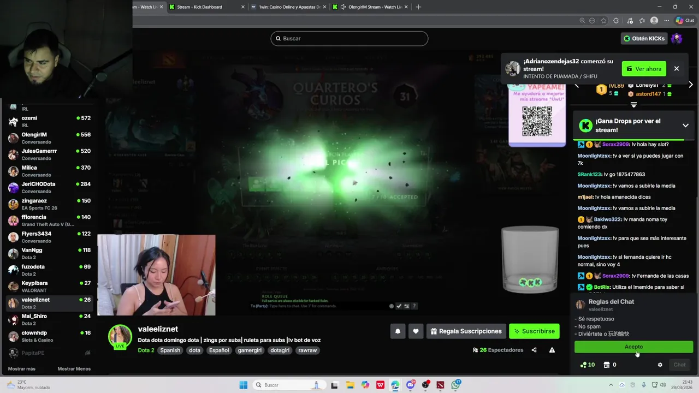Open zingaraez channel in sidebar
The height and width of the screenshot is (393, 699).
(x=49, y=204)
